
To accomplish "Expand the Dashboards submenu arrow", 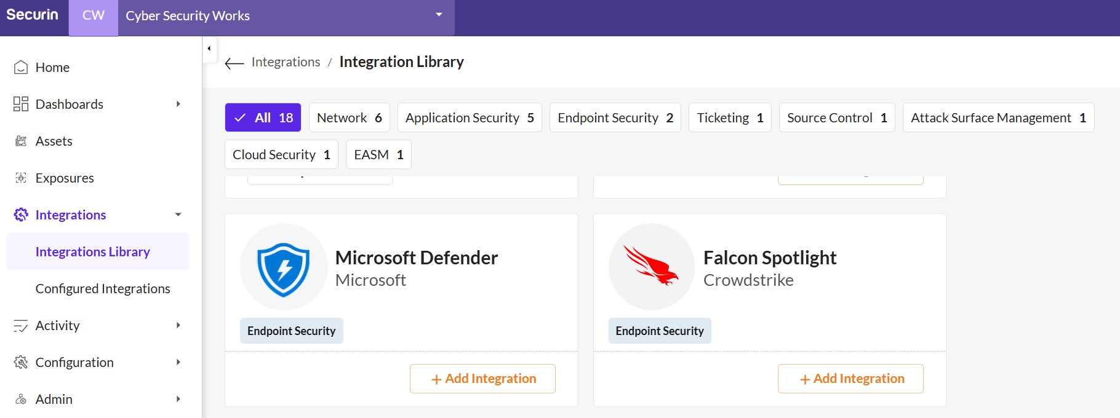I will [178, 104].
